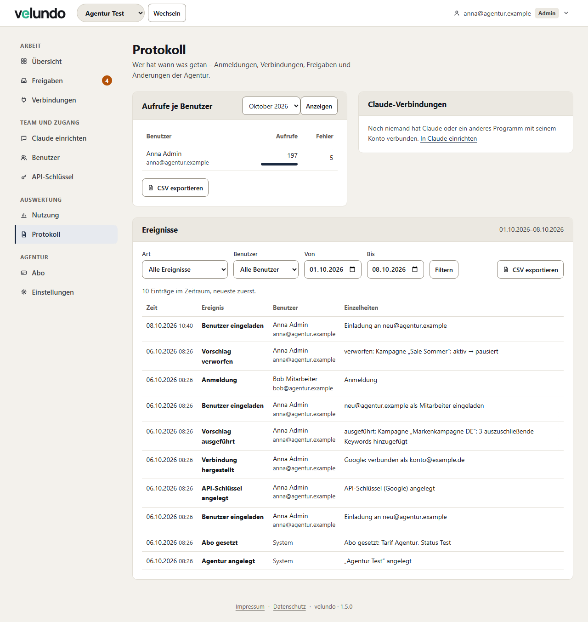
Task: Expand the Alle Benutzer user filter
Action: tap(266, 269)
